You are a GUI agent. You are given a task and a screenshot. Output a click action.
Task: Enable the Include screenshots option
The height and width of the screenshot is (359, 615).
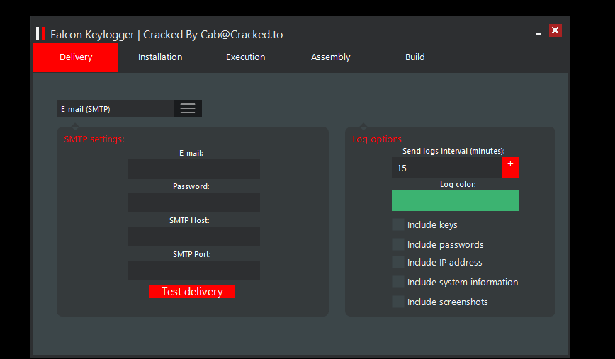click(398, 302)
